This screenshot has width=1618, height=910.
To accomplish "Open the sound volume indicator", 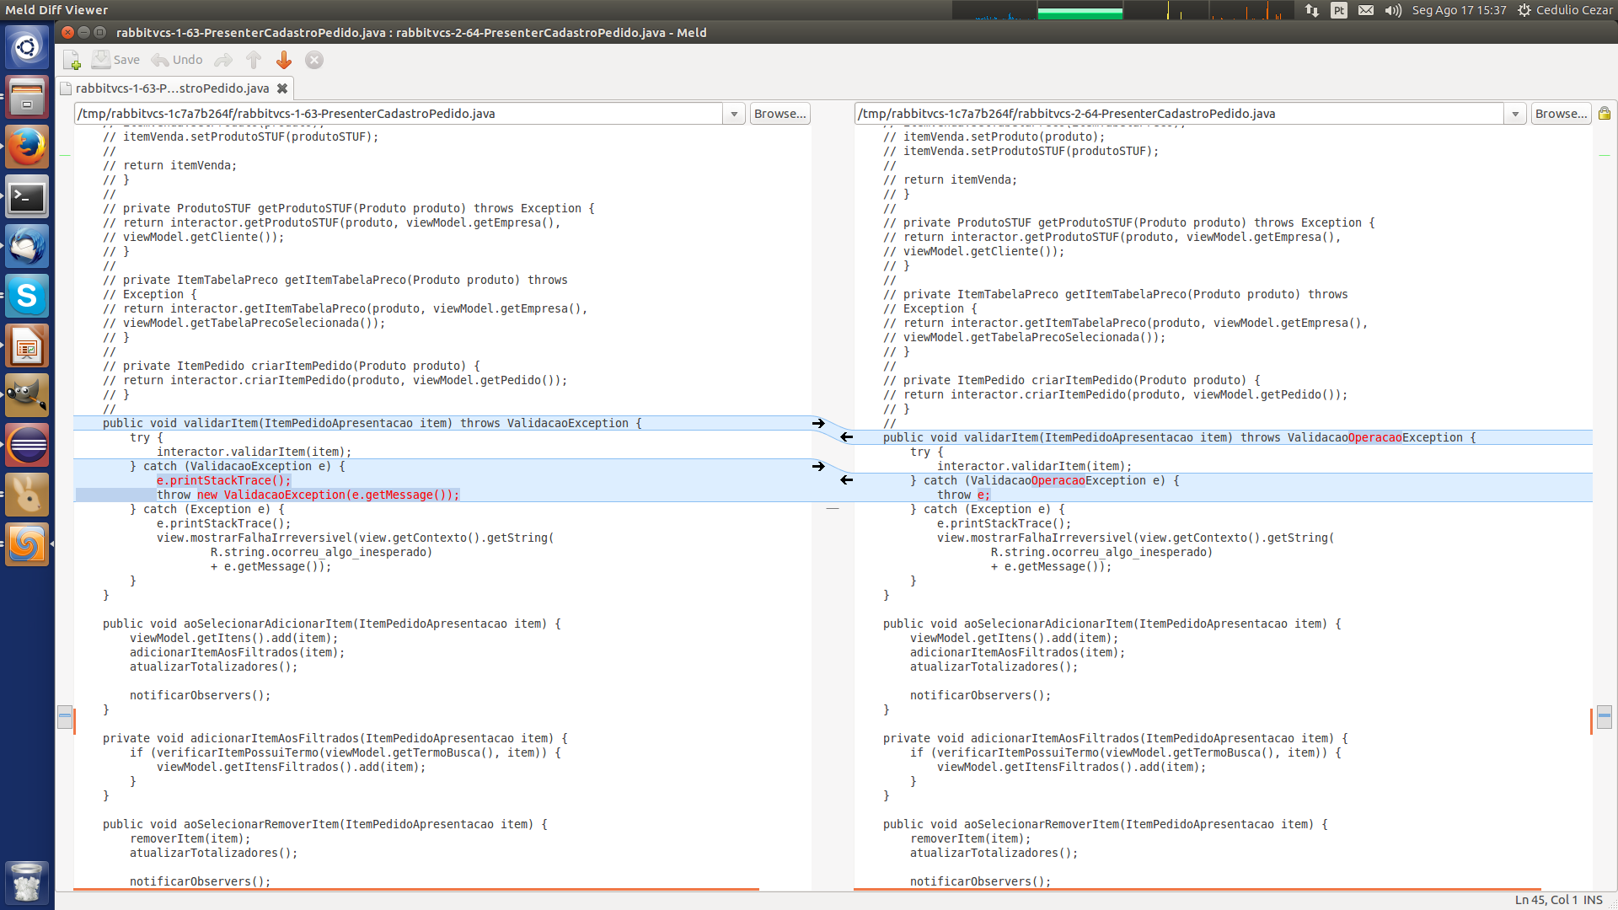I will (x=1393, y=10).
